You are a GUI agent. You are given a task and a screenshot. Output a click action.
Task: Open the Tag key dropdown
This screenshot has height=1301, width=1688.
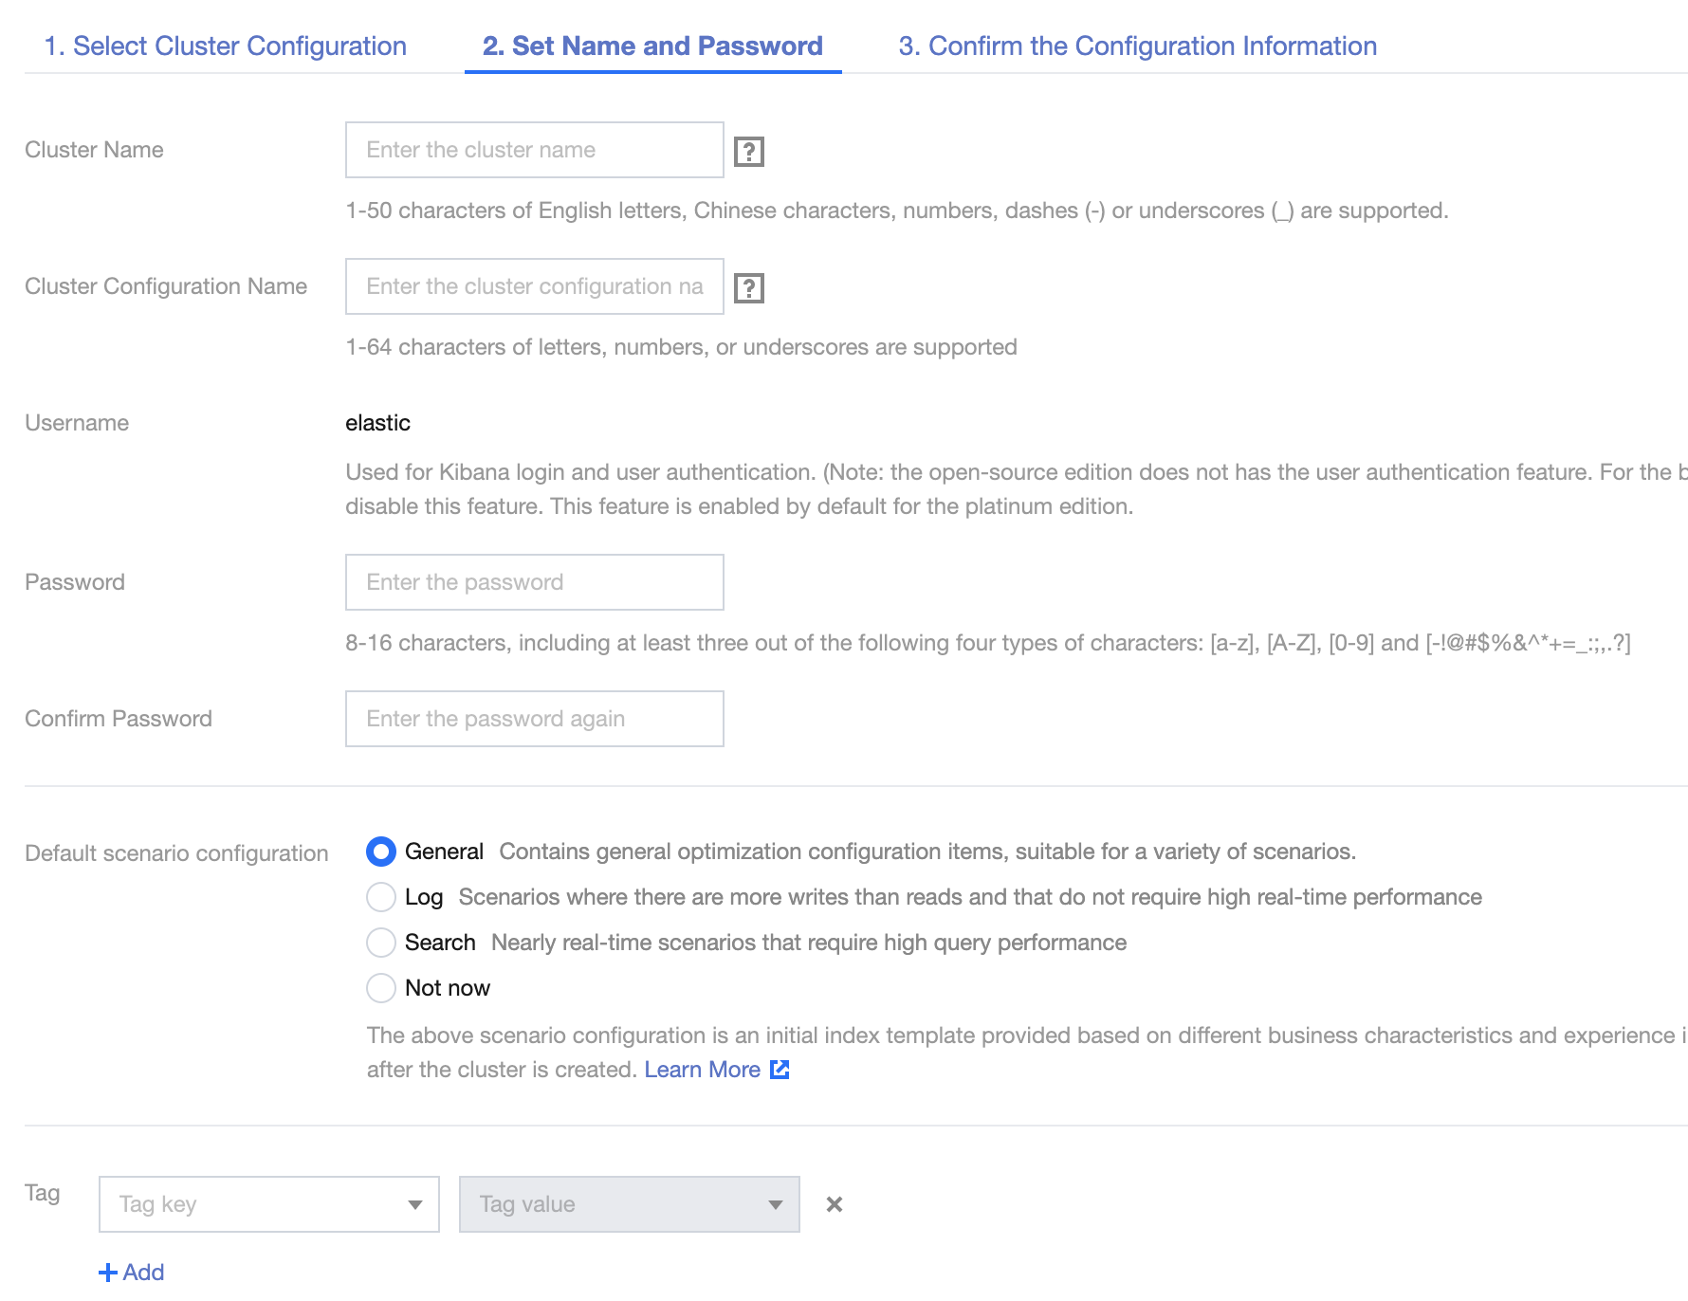pos(268,1204)
